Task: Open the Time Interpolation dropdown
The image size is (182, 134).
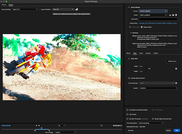Action: tap(151, 123)
